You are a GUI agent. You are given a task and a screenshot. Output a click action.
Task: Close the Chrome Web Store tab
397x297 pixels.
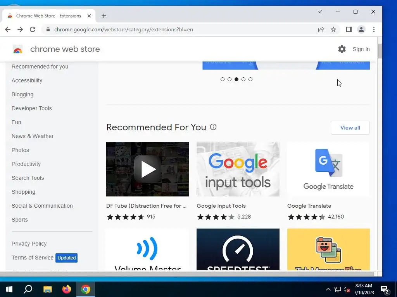[89, 16]
